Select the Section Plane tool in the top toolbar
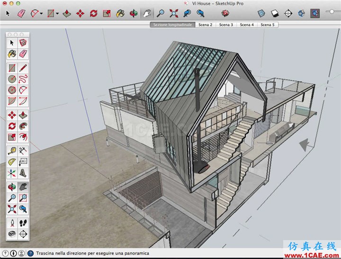The height and width of the screenshot is (259, 341). click(x=288, y=13)
